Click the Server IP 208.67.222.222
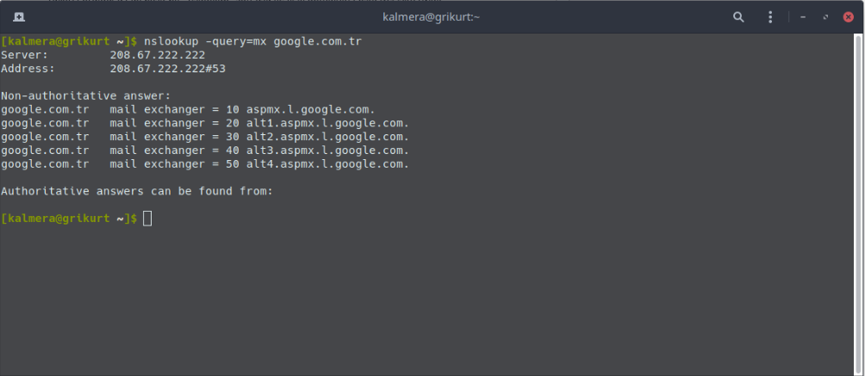The image size is (865, 376). [157, 55]
